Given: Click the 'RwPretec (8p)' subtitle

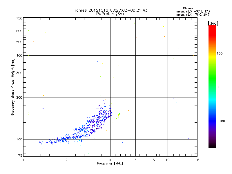Looking at the screenshot, I should 110,14.
